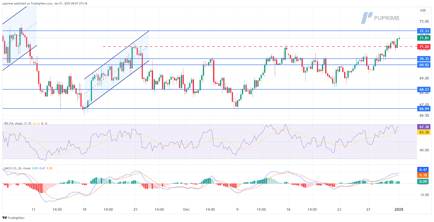Click the −0.50 MACD axis value
434x222 pixels.
click(424, 195)
